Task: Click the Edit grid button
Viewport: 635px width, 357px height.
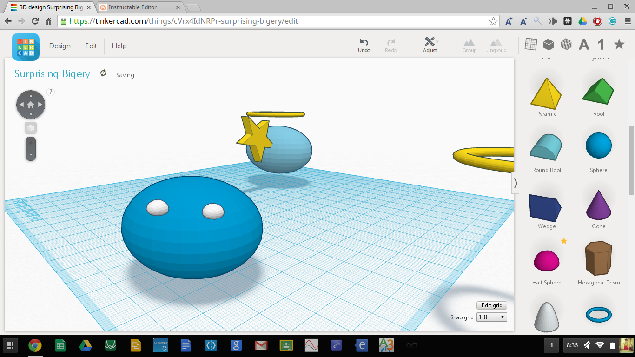Action: (x=492, y=305)
